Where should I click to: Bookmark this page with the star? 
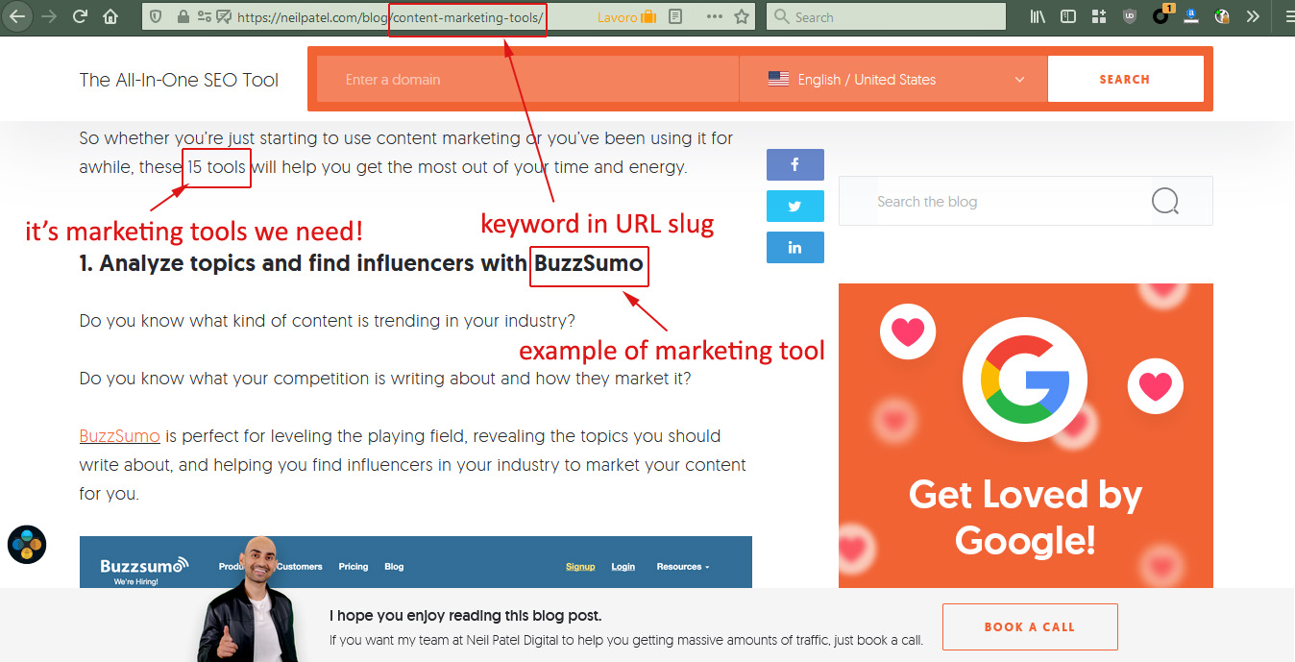[x=742, y=16]
